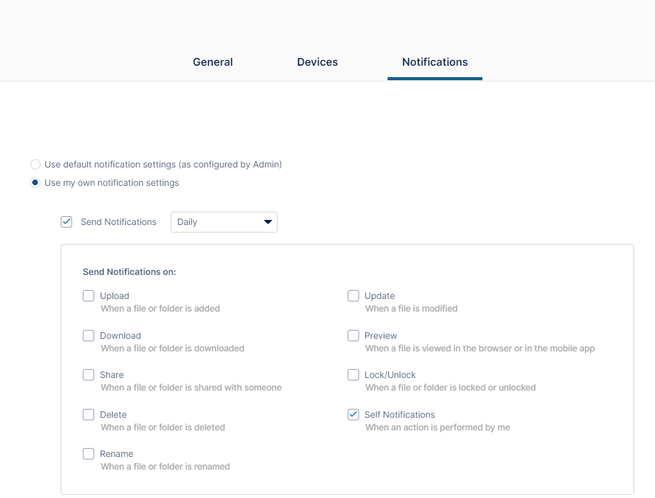655x498 pixels.
Task: Disable Self Notifications checkbox
Action: click(x=353, y=415)
